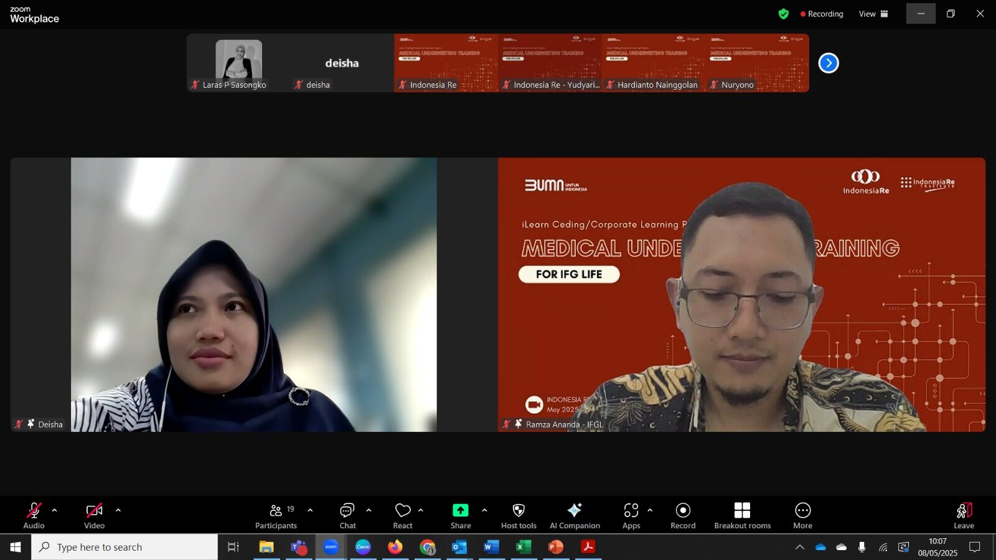996x560 pixels.
Task: Click the Deisha name label
Action: pyautogui.click(x=50, y=424)
